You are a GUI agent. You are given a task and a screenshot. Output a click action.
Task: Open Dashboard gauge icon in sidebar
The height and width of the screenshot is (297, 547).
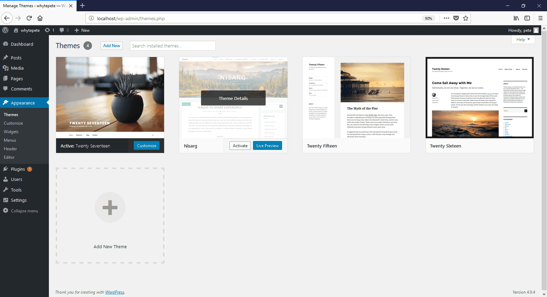tap(5, 44)
